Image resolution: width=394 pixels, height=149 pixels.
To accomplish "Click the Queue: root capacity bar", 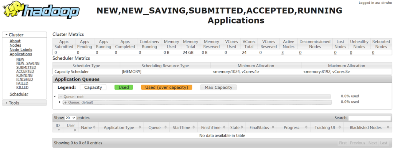I will tap(194, 97).
